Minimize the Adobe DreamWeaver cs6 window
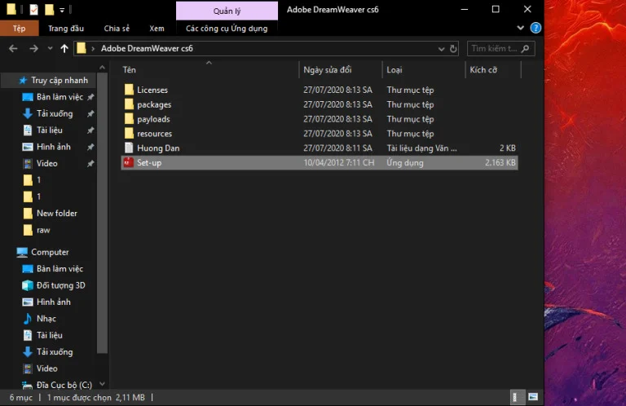This screenshot has width=626, height=406. [465, 9]
